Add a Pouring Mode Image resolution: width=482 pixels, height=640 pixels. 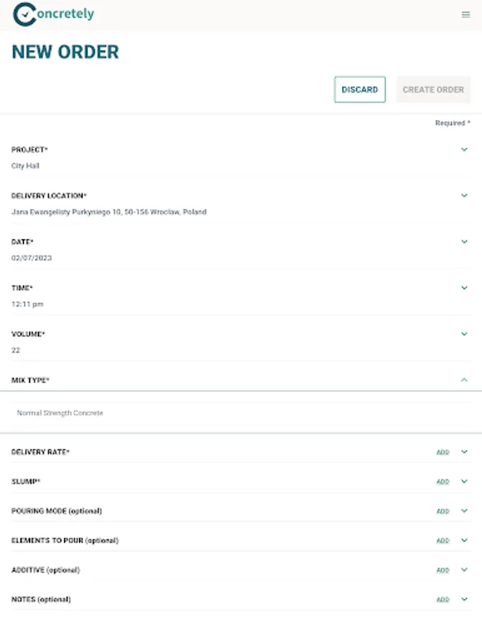coord(443,511)
